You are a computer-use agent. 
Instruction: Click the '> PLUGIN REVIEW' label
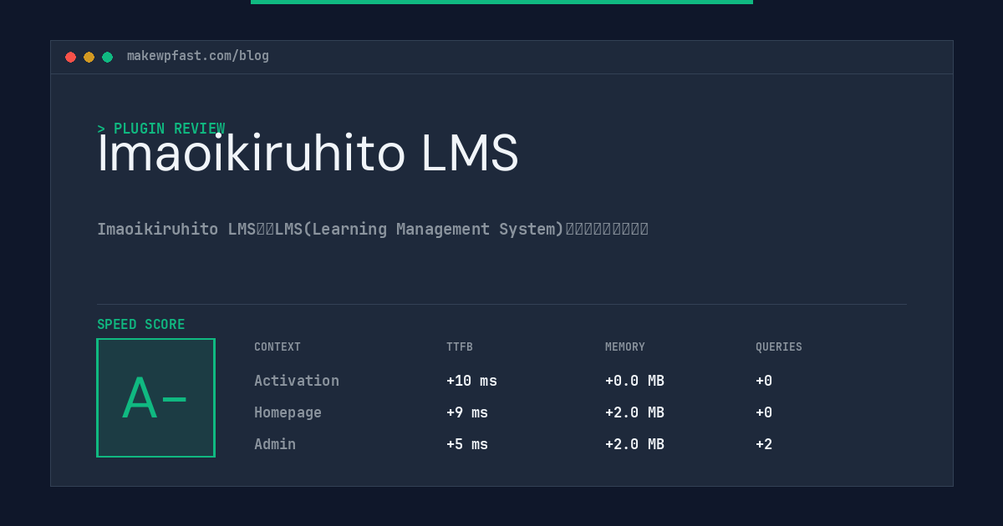pos(161,129)
